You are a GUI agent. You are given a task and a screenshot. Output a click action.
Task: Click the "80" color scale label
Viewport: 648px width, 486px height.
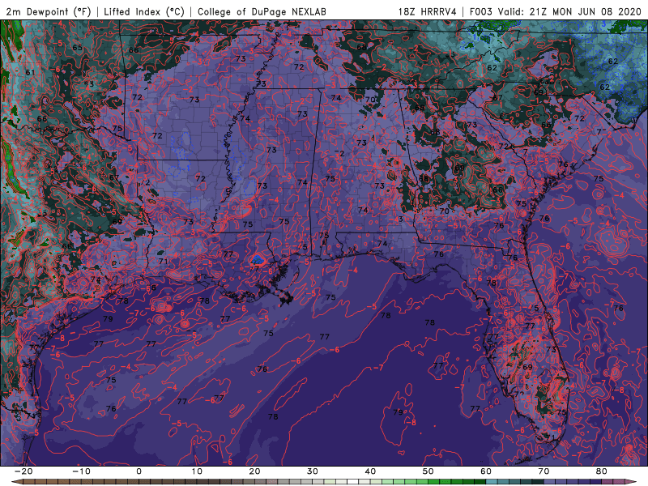tap(602, 471)
